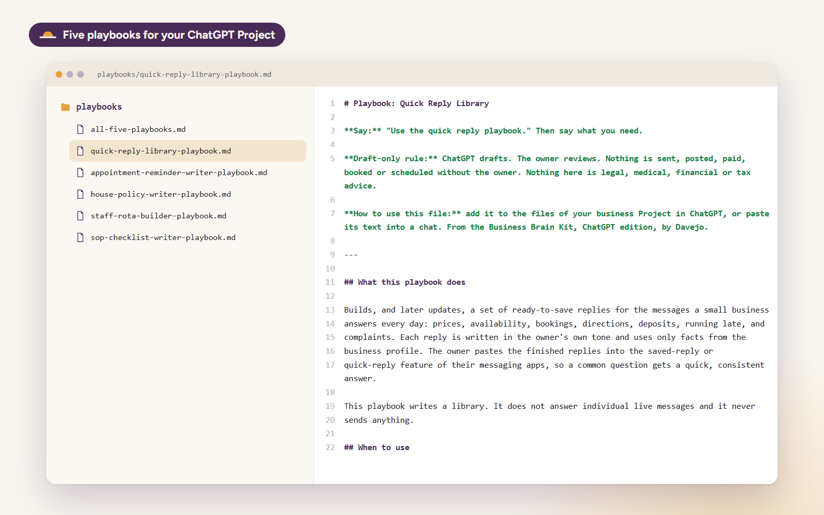
Task: Click the '**Draft-only rule:**' text
Action: pos(391,159)
